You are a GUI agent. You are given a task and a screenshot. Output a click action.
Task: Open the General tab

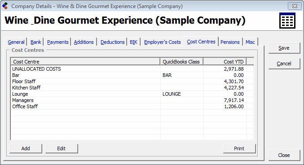click(16, 42)
